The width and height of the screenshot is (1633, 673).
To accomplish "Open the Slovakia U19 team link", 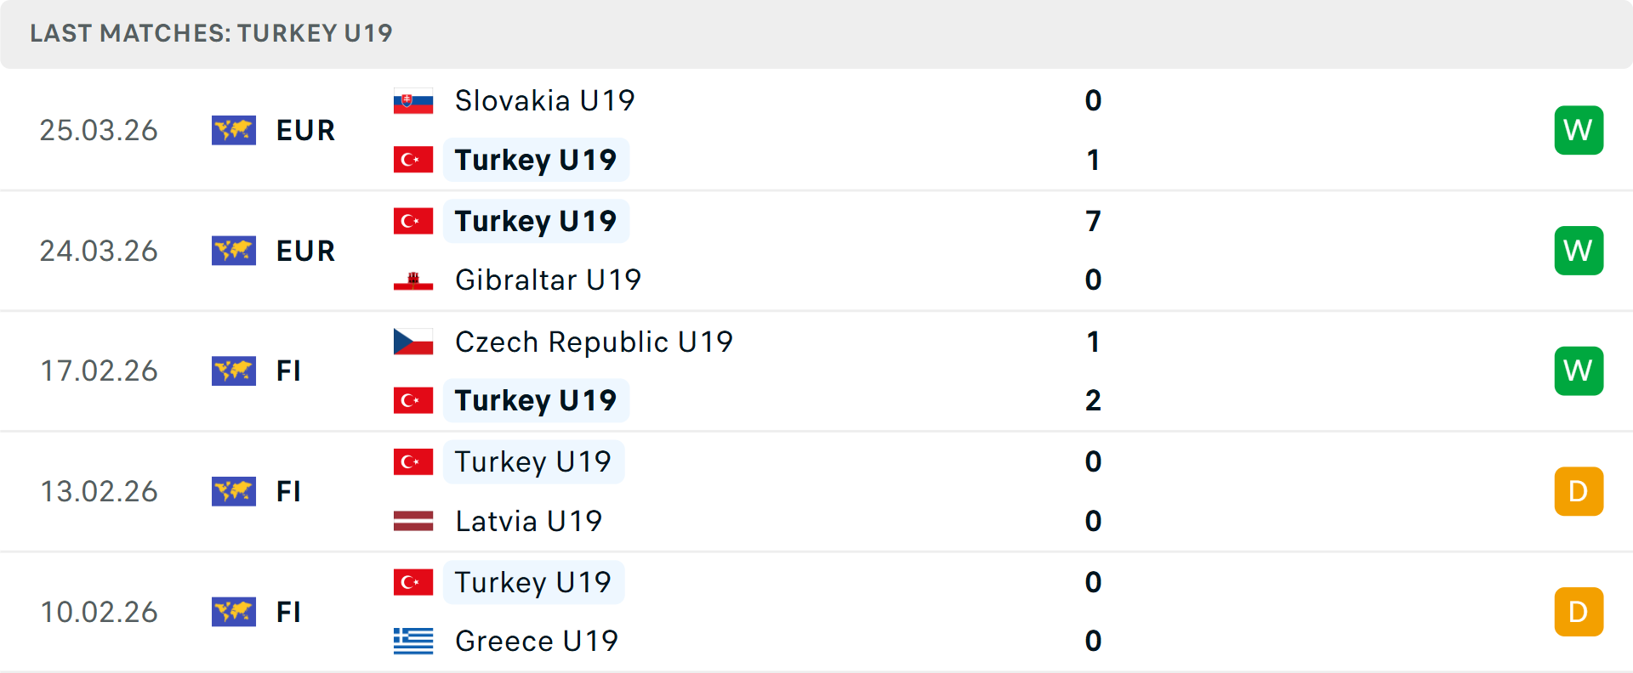I will 544,101.
